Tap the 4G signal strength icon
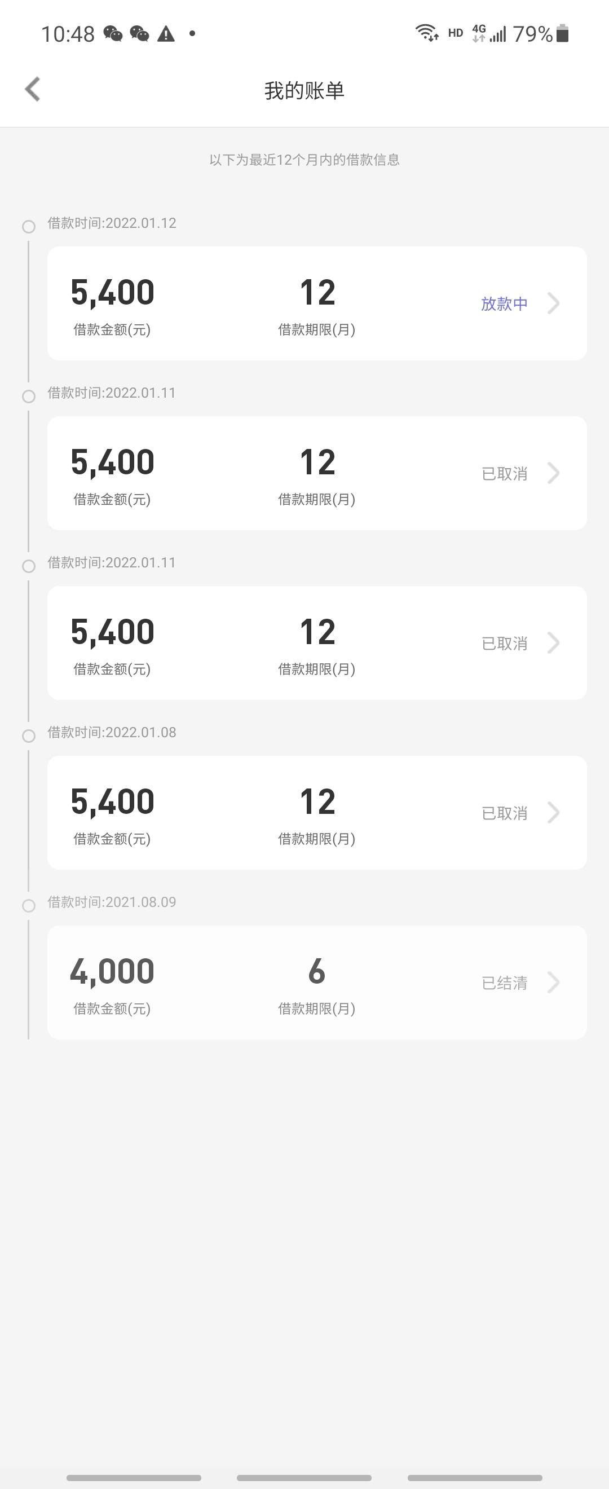 (489, 33)
